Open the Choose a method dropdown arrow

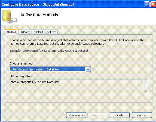click(88, 69)
